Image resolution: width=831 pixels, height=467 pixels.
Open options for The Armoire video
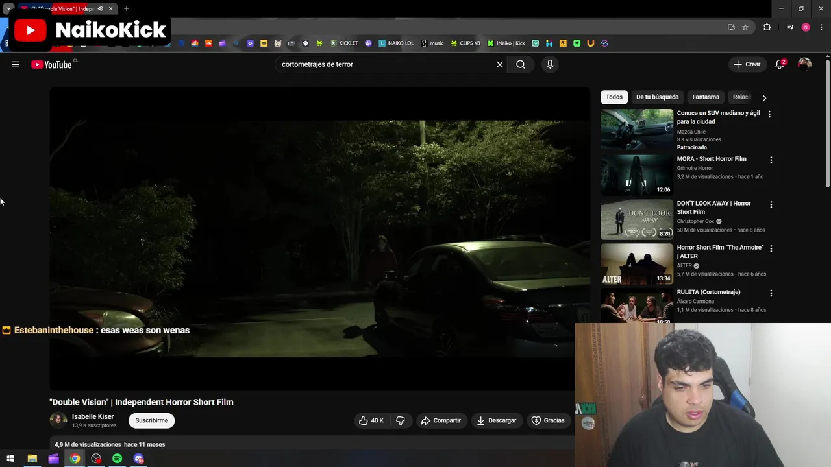coord(771,248)
